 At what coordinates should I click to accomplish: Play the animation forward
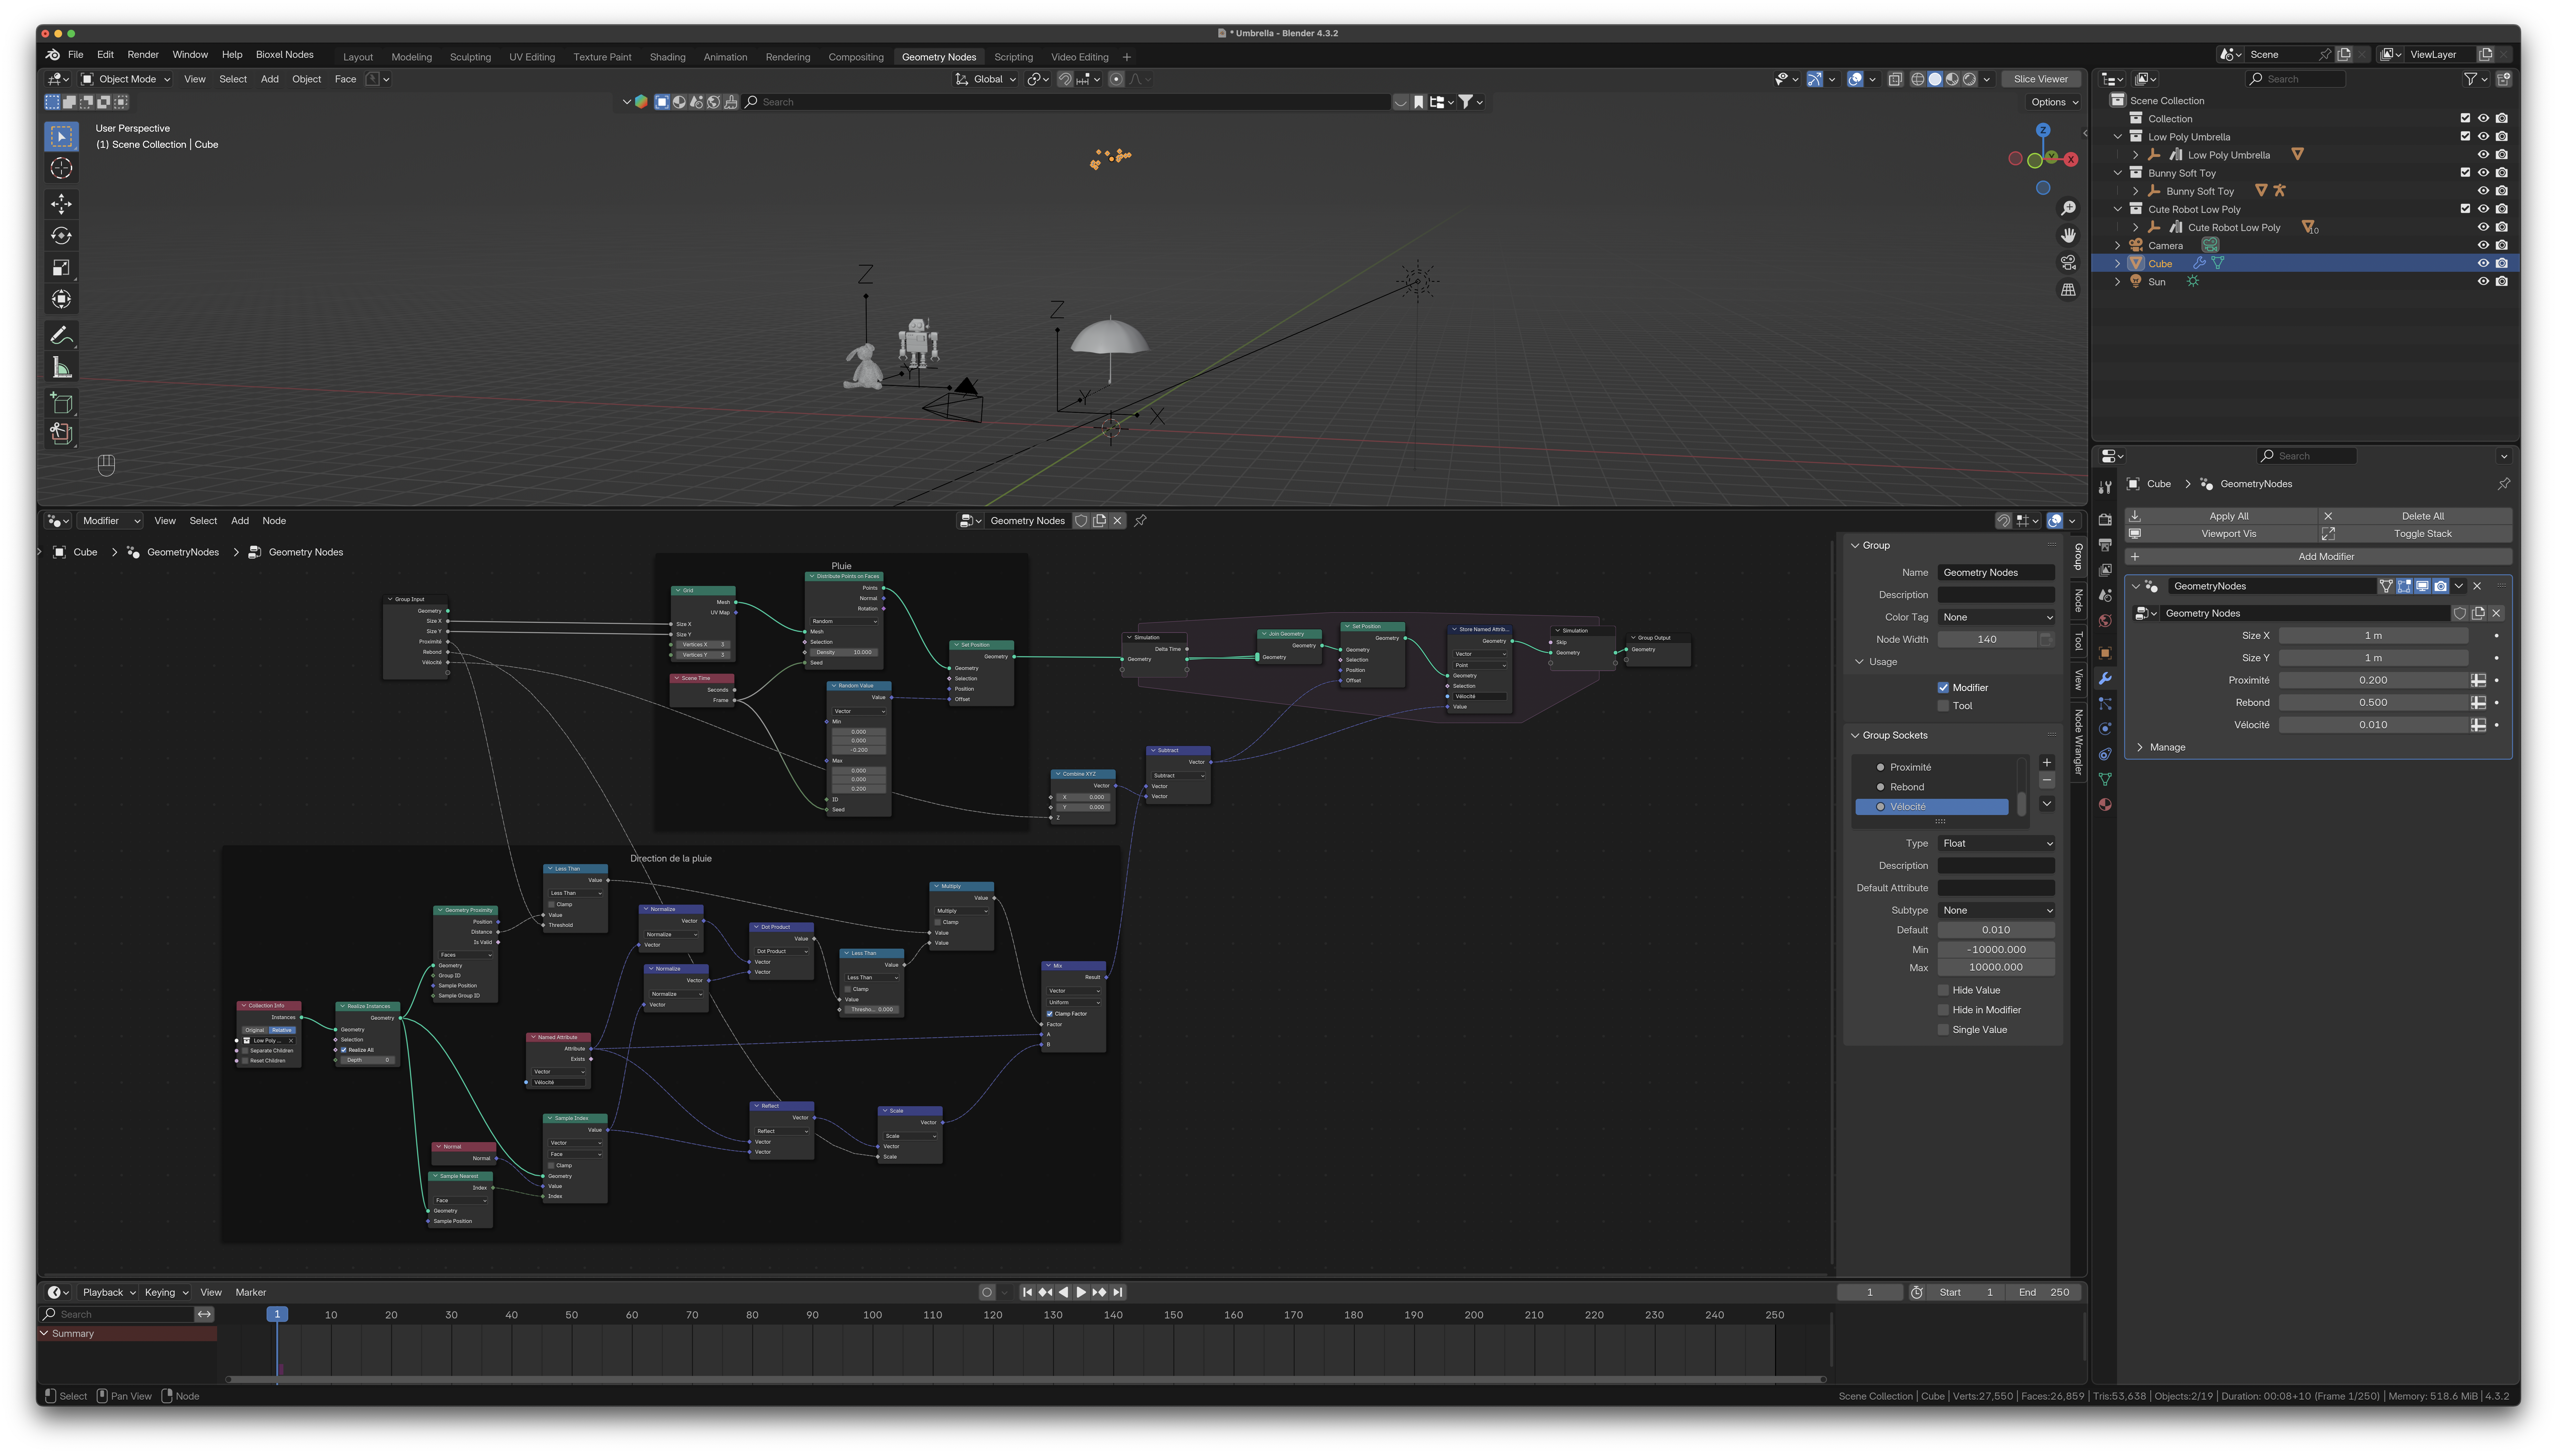[1081, 1292]
